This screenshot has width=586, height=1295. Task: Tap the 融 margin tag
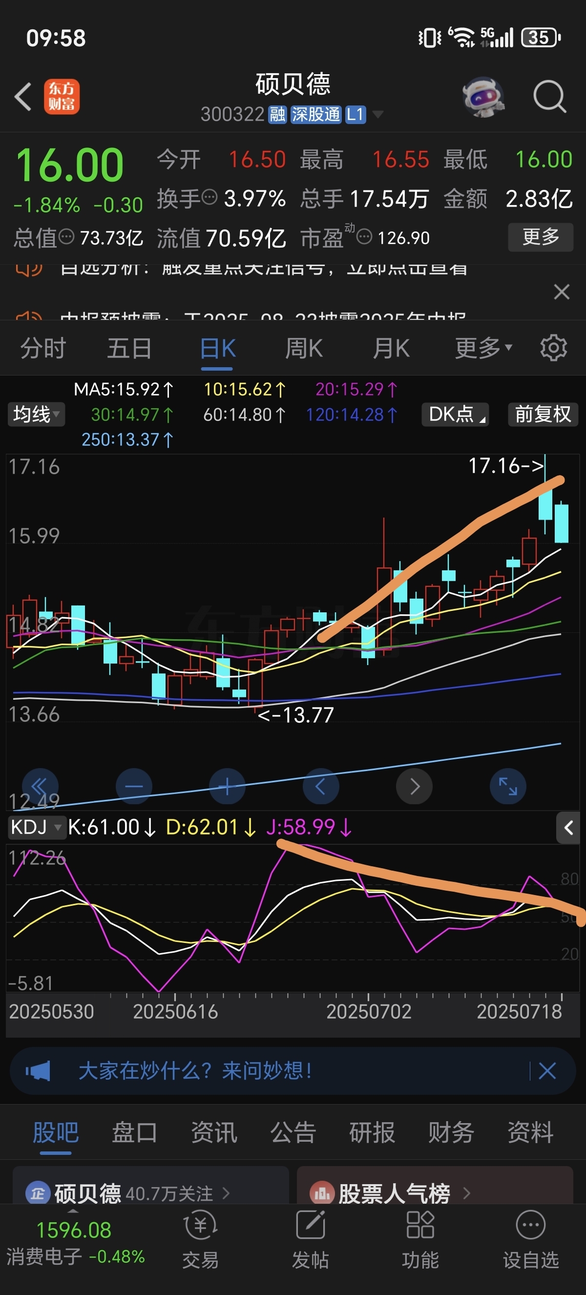pos(277,115)
